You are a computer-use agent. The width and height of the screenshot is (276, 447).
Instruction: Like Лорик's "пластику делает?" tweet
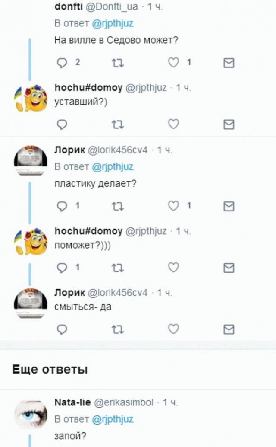173,206
